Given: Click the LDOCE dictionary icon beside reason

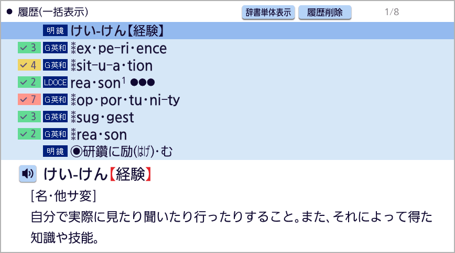Looking at the screenshot, I should [56, 83].
